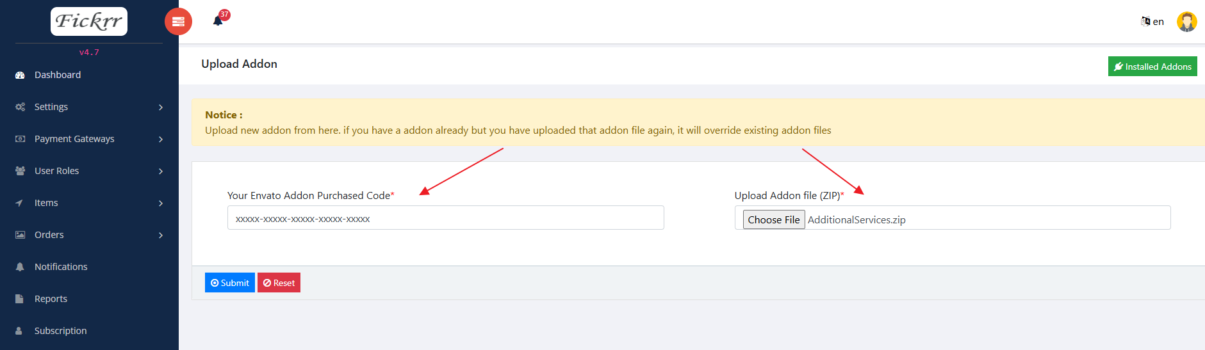Focus the Envato Purchased Code field
Viewport: 1205px width, 350px height.
coord(445,218)
